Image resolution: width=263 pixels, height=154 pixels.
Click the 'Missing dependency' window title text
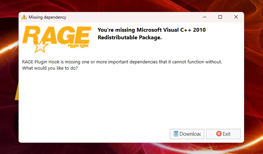[47, 17]
